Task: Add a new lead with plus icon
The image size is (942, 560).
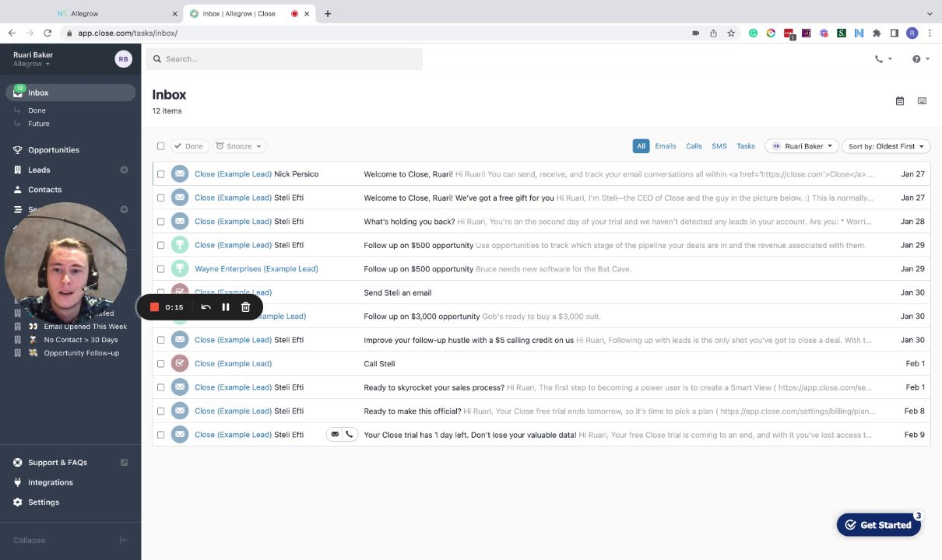Action: (x=124, y=170)
